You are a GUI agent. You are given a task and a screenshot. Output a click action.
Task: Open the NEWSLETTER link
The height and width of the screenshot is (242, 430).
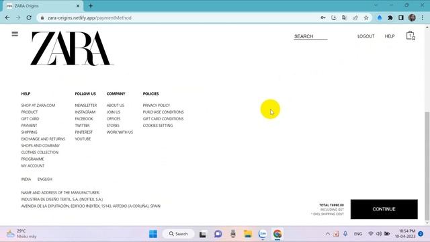click(x=86, y=106)
